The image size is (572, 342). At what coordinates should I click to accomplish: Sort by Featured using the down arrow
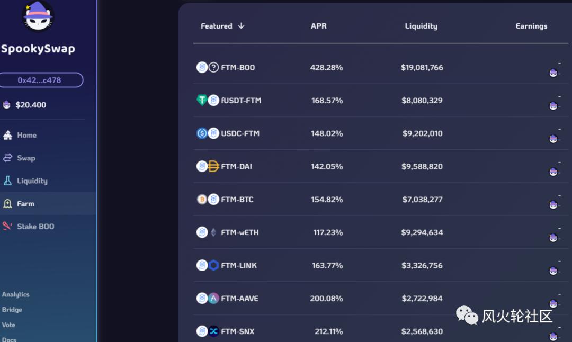(x=241, y=26)
